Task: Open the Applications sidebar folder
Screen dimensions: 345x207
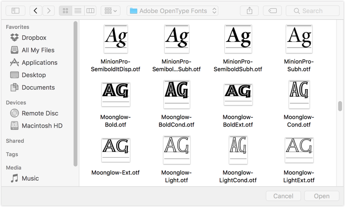Action: coord(39,62)
